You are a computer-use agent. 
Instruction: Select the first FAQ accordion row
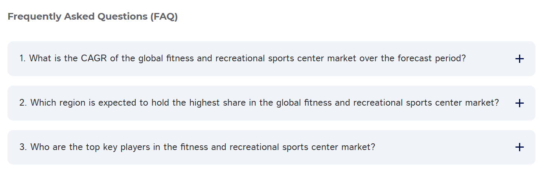click(271, 59)
